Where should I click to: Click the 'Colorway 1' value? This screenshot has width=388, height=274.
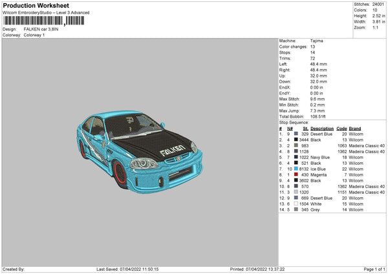(34, 35)
